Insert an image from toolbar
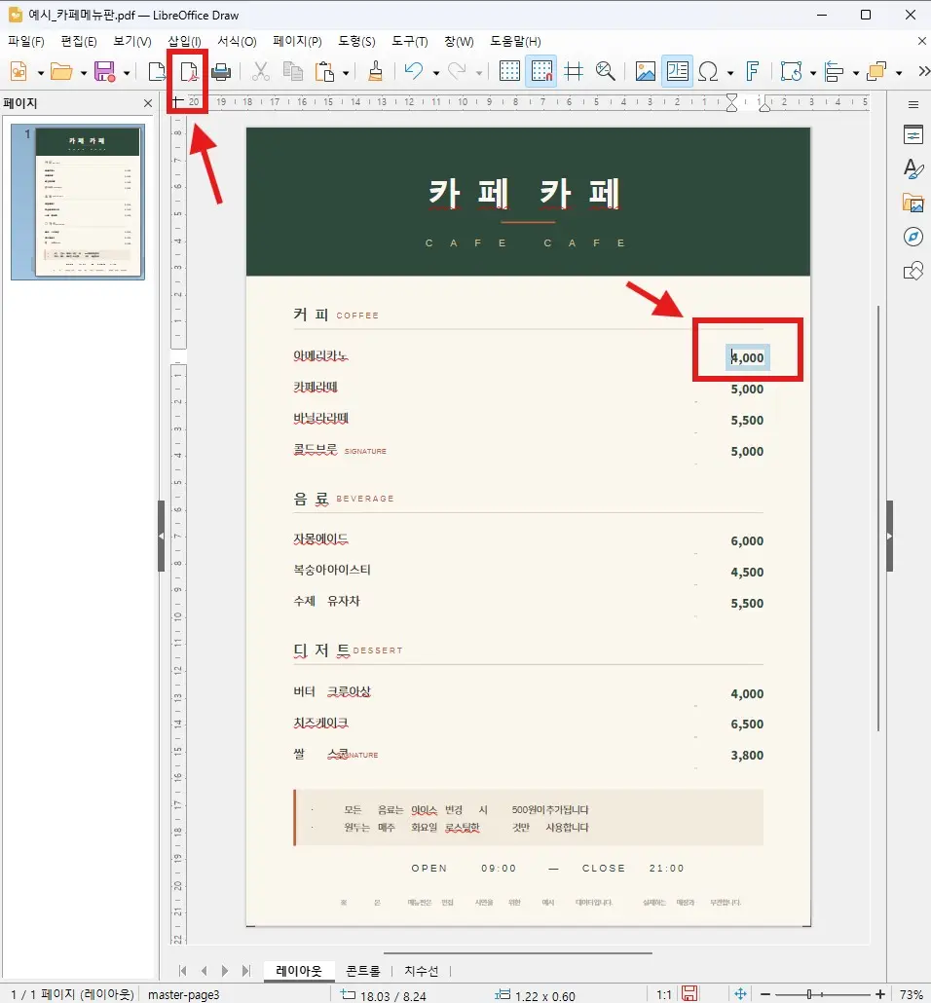The height and width of the screenshot is (1003, 931). click(x=645, y=71)
